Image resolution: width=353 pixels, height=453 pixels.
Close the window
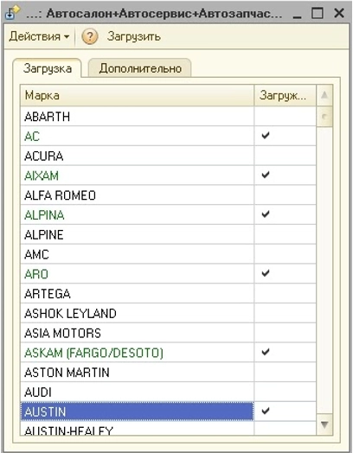click(338, 13)
